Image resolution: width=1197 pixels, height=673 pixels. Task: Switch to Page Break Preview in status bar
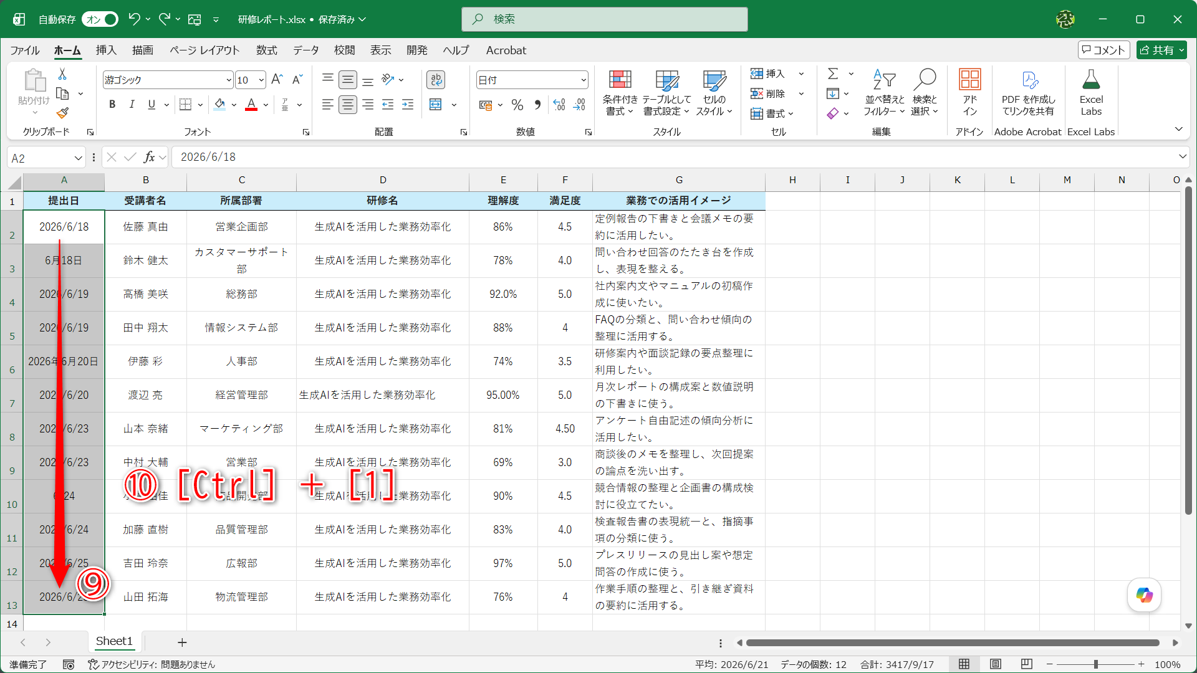[1027, 664]
